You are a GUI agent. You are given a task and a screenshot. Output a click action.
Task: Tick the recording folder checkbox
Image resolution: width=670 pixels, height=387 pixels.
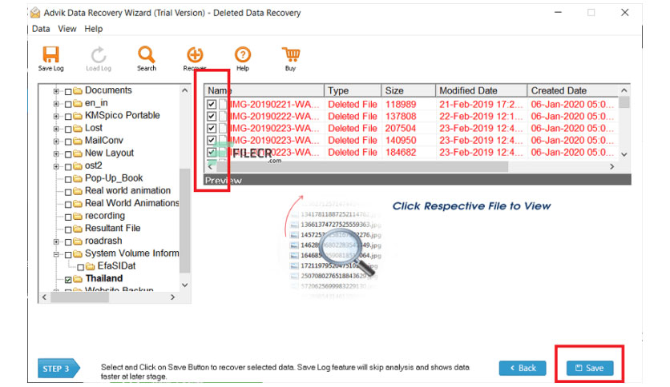click(68, 217)
